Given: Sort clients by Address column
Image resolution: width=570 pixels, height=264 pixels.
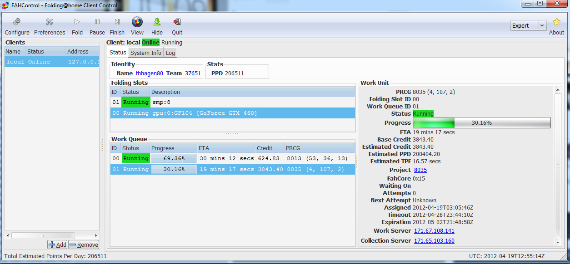Looking at the screenshot, I should click(x=82, y=52).
